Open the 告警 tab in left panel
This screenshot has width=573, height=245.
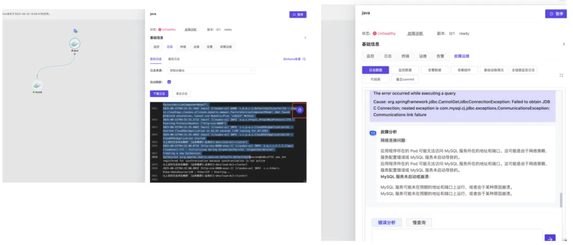pos(210,47)
